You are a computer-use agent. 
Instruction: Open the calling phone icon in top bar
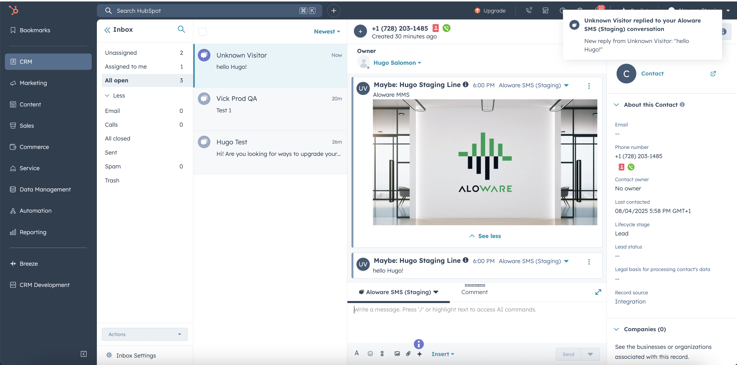point(529,10)
